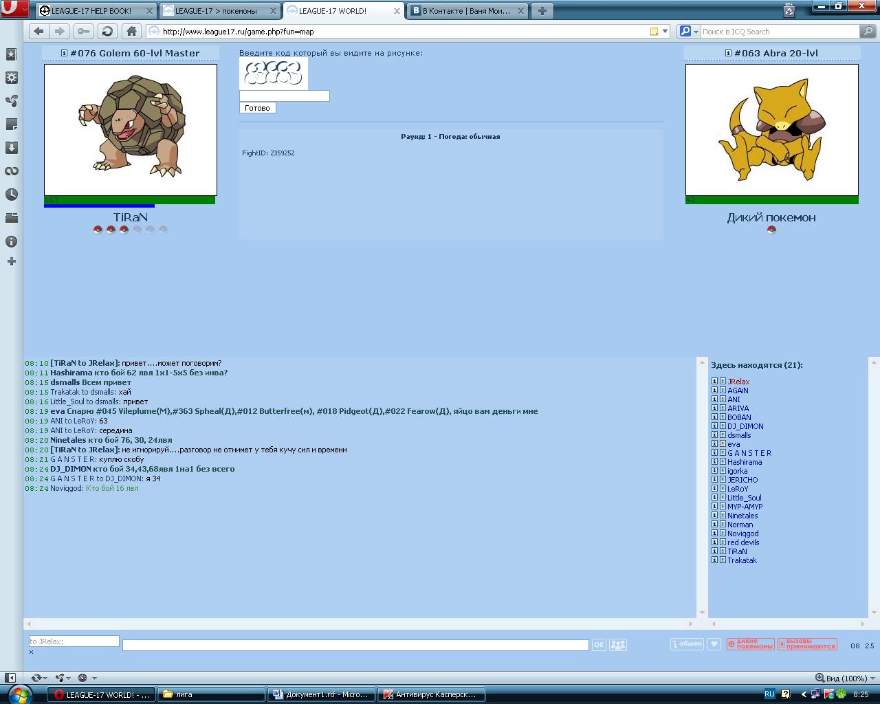The width and height of the screenshot is (880, 704).
Task: Close the LEAGUE-17 HELP BOOK! tab
Action: pyautogui.click(x=149, y=11)
